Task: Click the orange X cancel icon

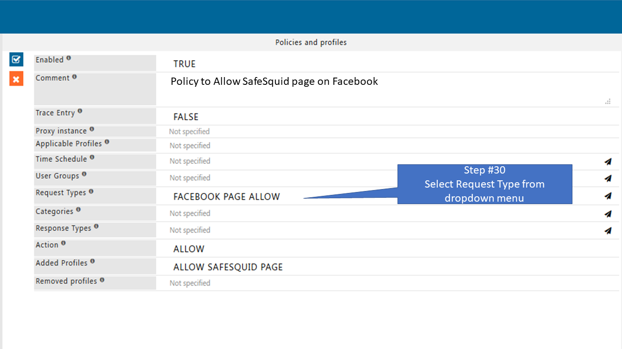Action: tap(16, 79)
